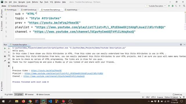Show hidden system tray icons chevron
Screen dimensions: 186x104
pyautogui.click(x=149, y=101)
